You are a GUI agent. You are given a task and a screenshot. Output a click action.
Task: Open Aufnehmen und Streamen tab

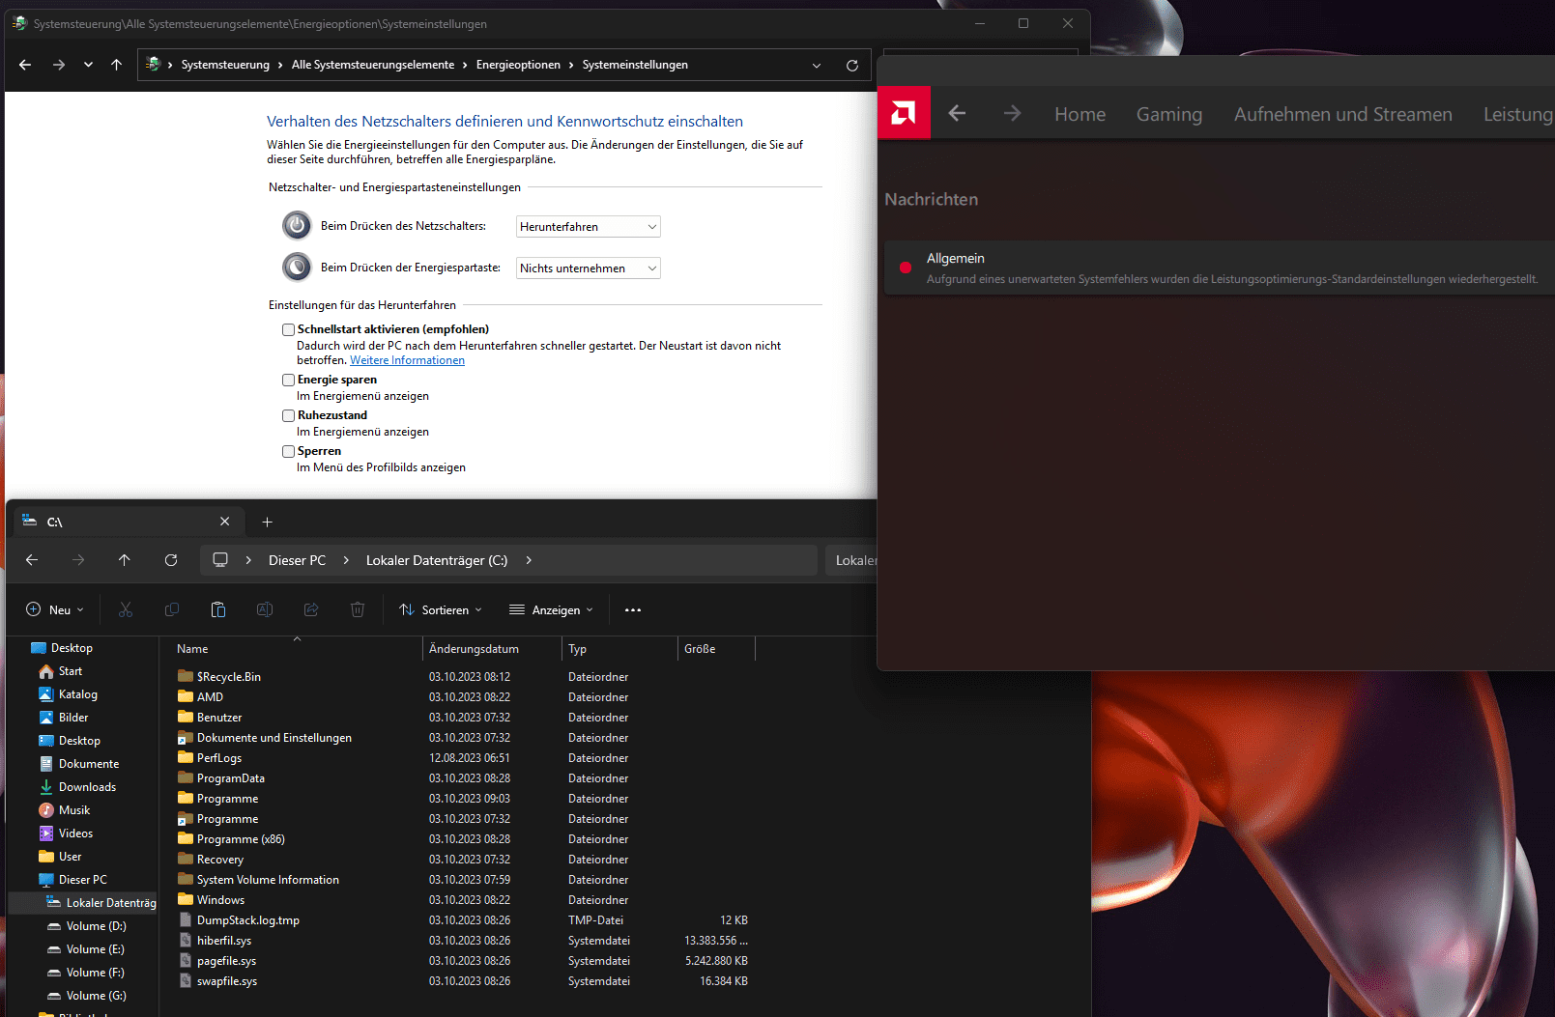click(x=1343, y=114)
